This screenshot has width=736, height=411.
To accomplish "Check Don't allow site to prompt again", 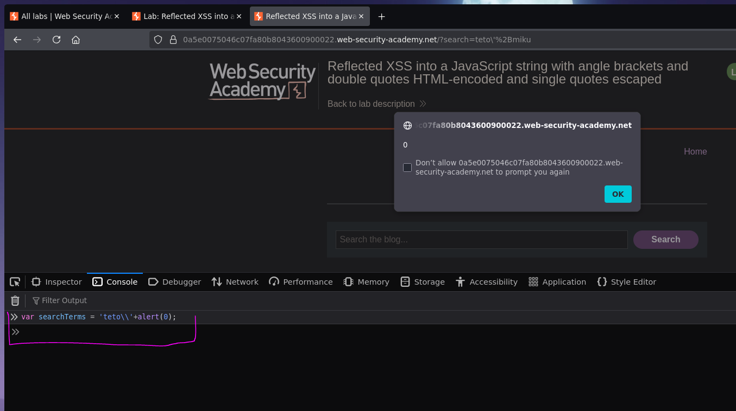I will (407, 168).
